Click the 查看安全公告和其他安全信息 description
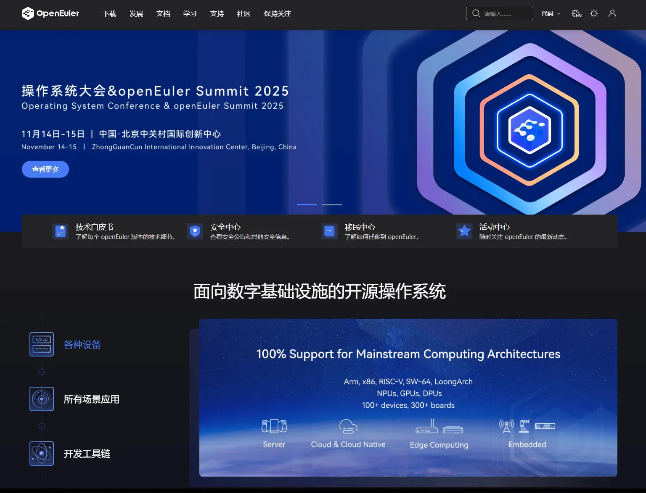Image resolution: width=646 pixels, height=493 pixels. click(x=250, y=237)
